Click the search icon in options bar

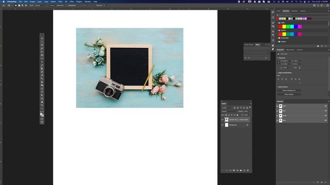[318, 6]
